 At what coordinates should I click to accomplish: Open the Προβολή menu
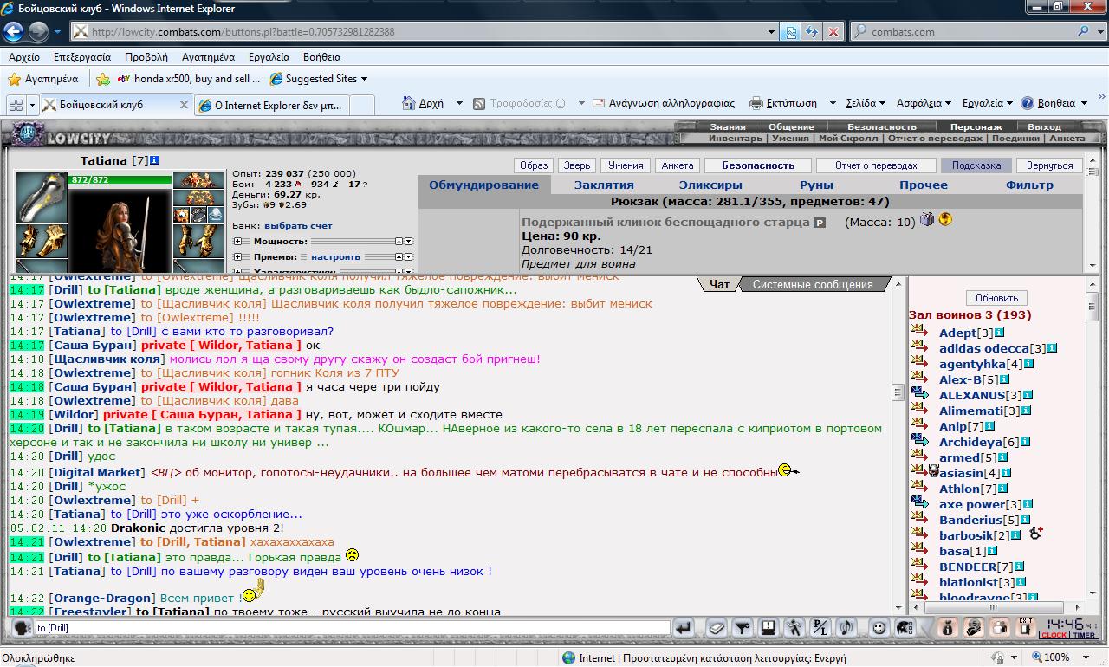coord(146,57)
